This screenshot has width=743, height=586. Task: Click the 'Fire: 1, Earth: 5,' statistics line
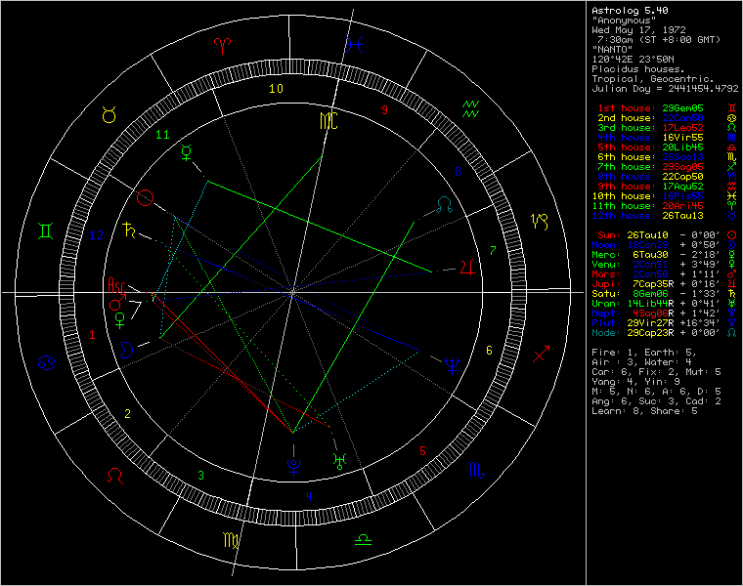coord(644,353)
